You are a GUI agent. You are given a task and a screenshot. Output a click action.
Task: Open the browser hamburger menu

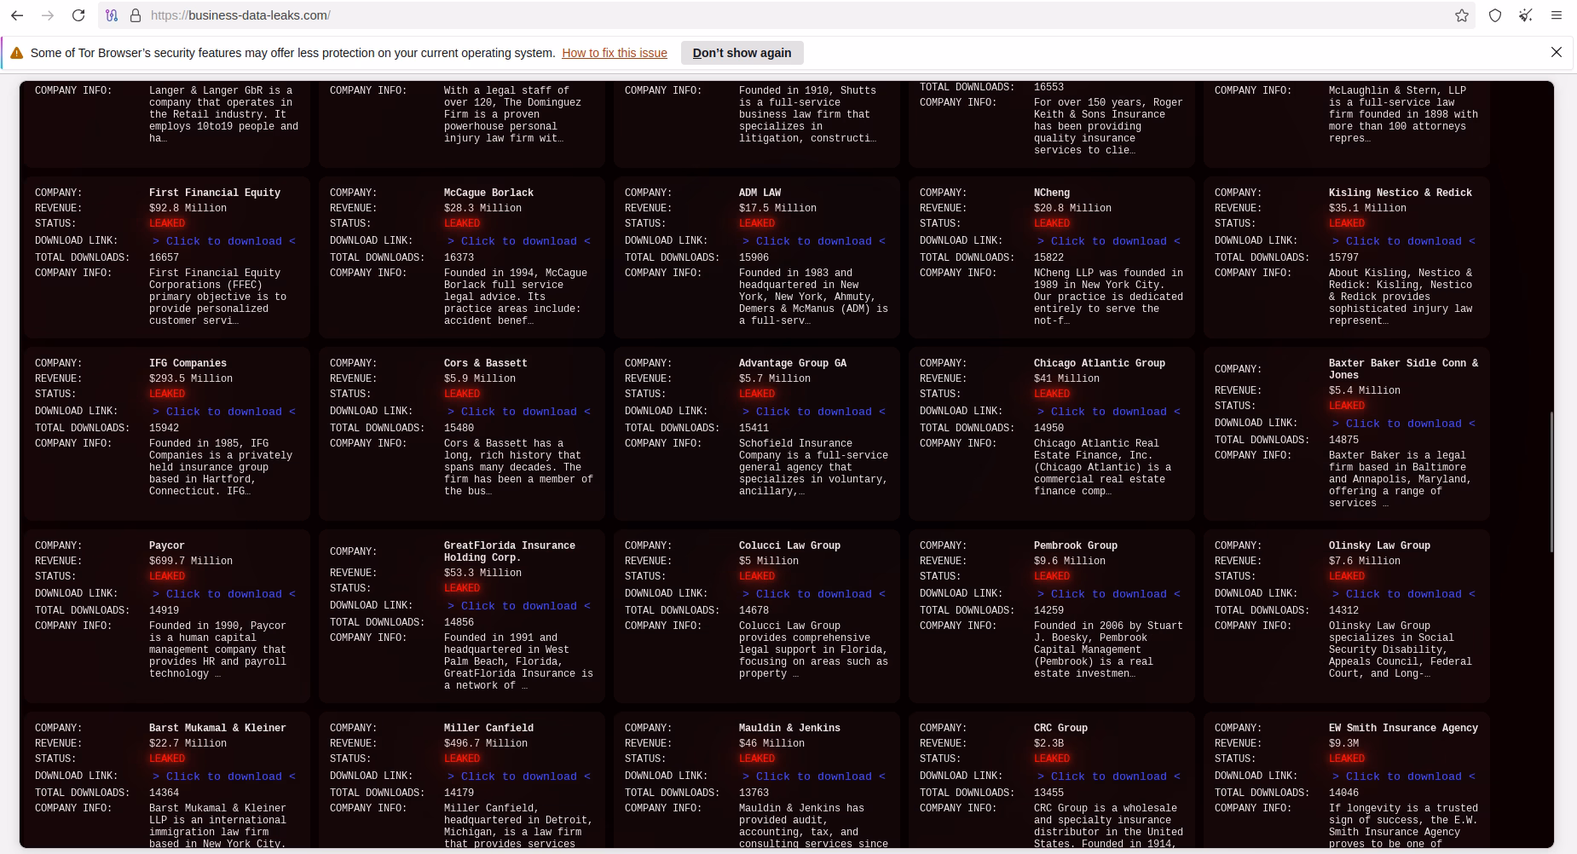pos(1557,15)
